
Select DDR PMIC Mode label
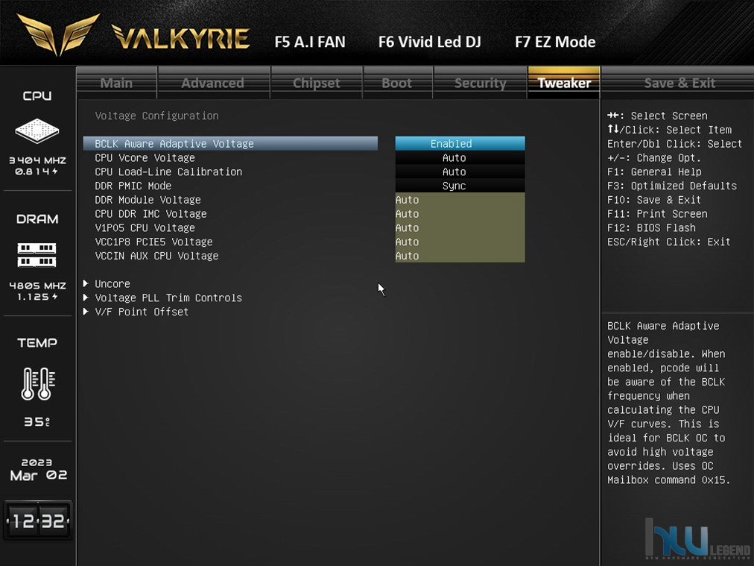coord(133,185)
